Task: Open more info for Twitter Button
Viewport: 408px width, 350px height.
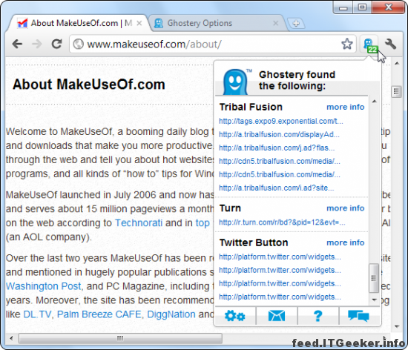Action: click(345, 242)
